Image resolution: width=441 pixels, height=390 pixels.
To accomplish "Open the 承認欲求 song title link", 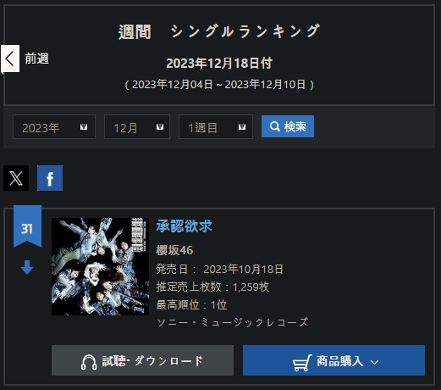I will pos(184,226).
